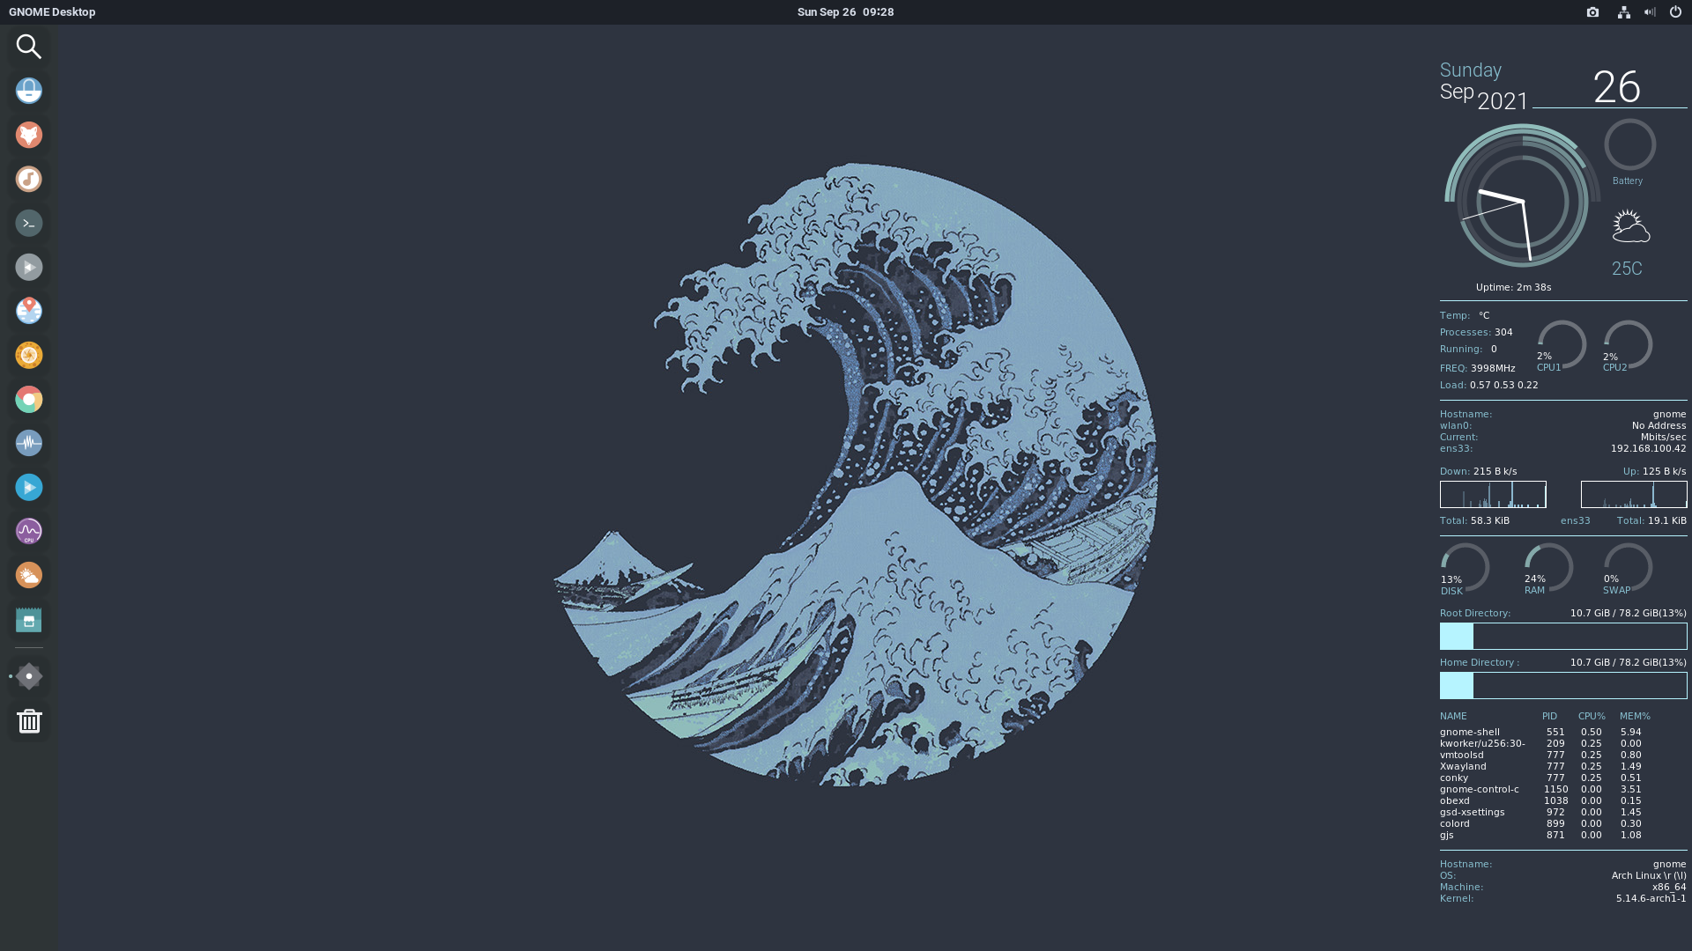Click the obexd process row

coord(1541,800)
